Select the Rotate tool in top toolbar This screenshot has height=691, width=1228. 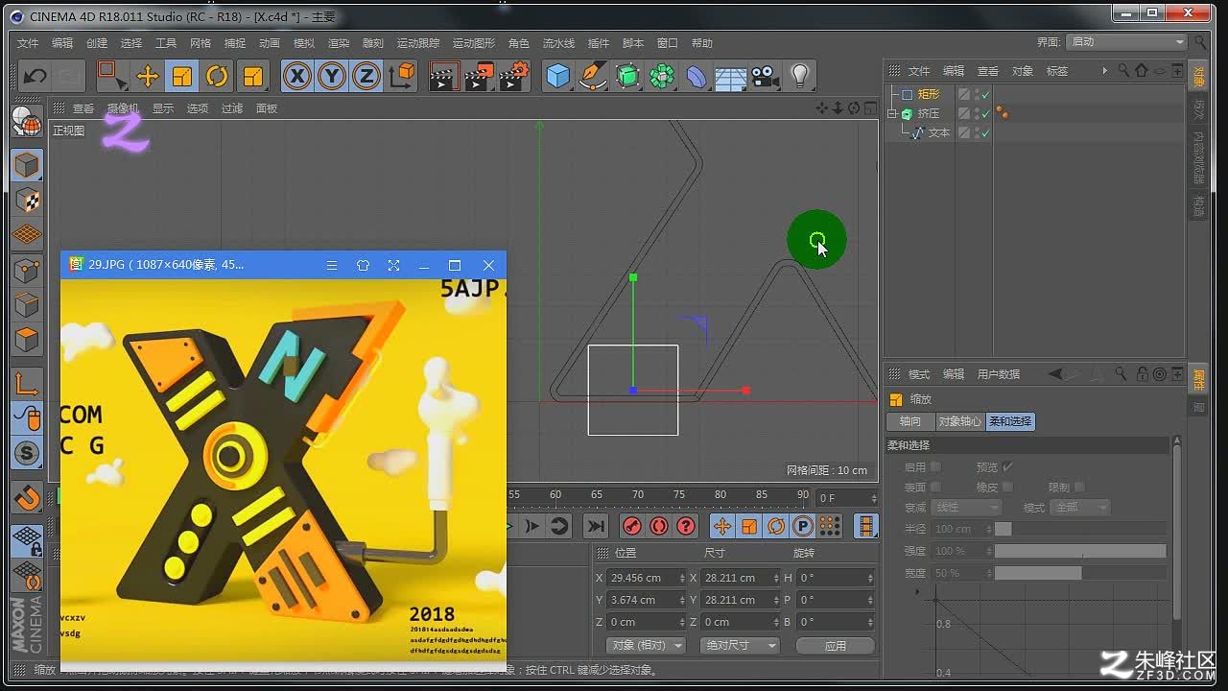click(217, 76)
